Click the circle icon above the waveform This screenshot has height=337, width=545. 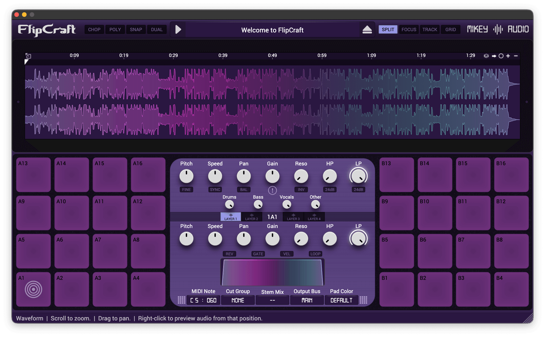click(501, 56)
